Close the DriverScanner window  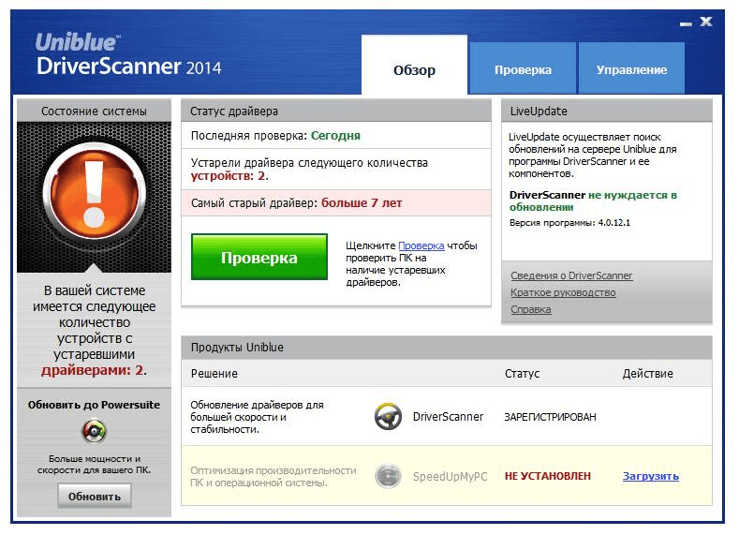pyautogui.click(x=705, y=22)
